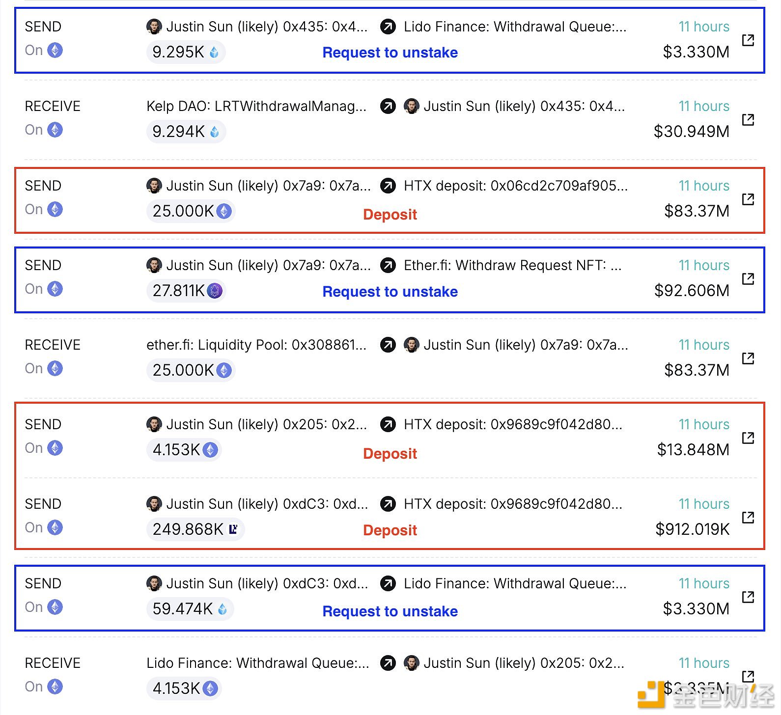Viewport: 781px width, 715px height.
Task: Click Ethereum chain icon in Kelp DAO RECEIVE row
Action: (55, 130)
